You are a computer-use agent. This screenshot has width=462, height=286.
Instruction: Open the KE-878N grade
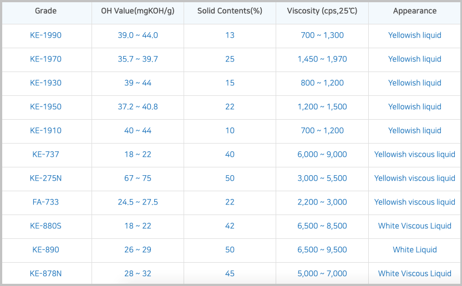[x=46, y=273]
